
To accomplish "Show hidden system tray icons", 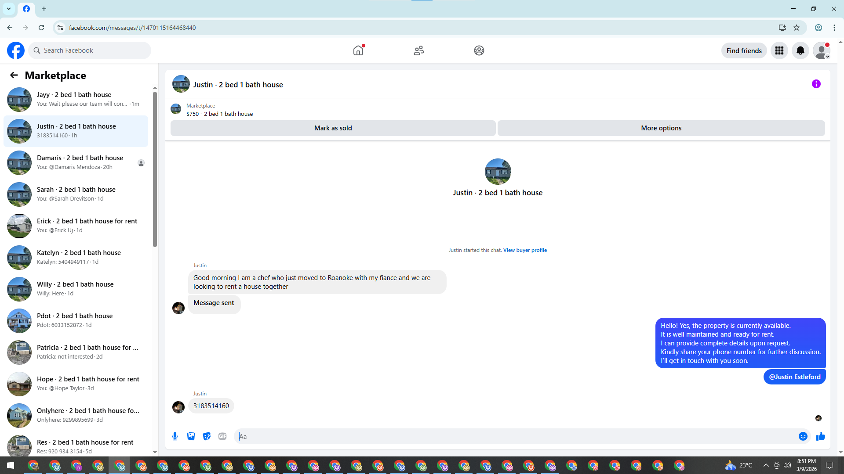I will [766, 465].
